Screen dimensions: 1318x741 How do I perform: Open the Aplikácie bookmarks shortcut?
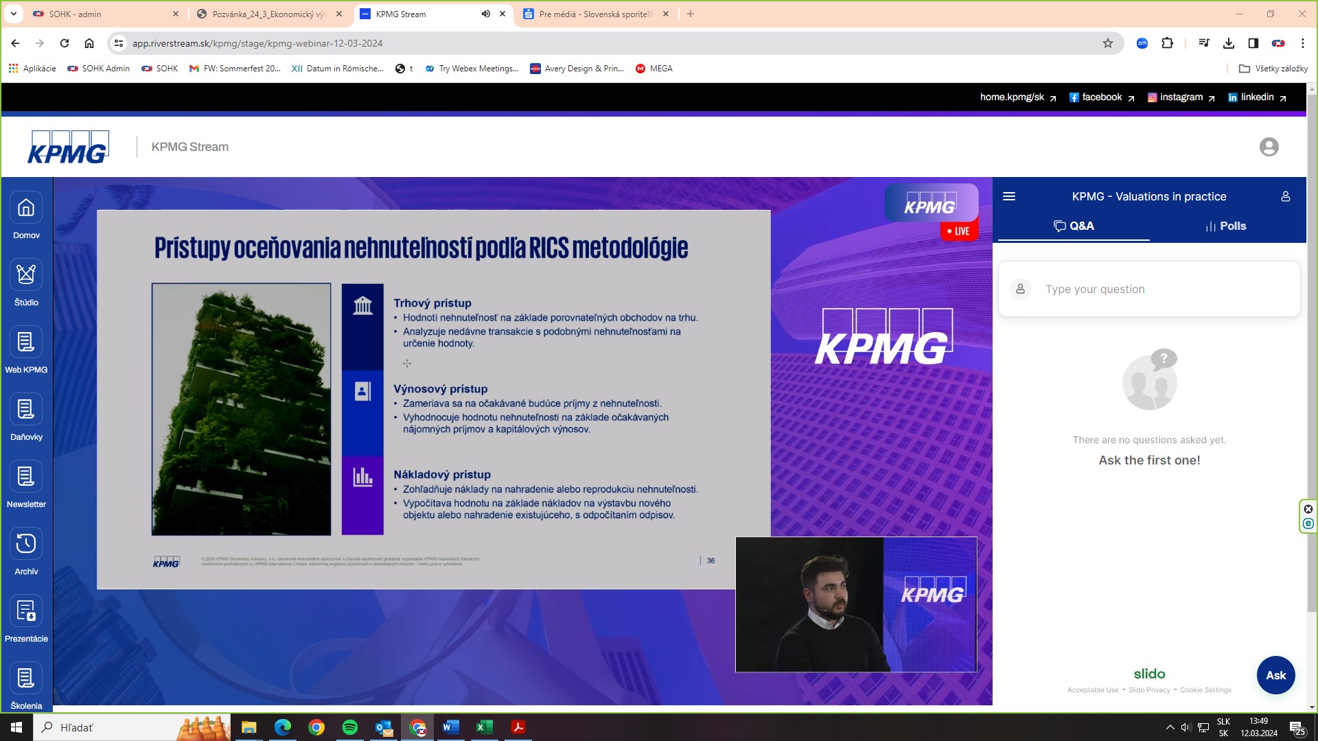point(32,69)
